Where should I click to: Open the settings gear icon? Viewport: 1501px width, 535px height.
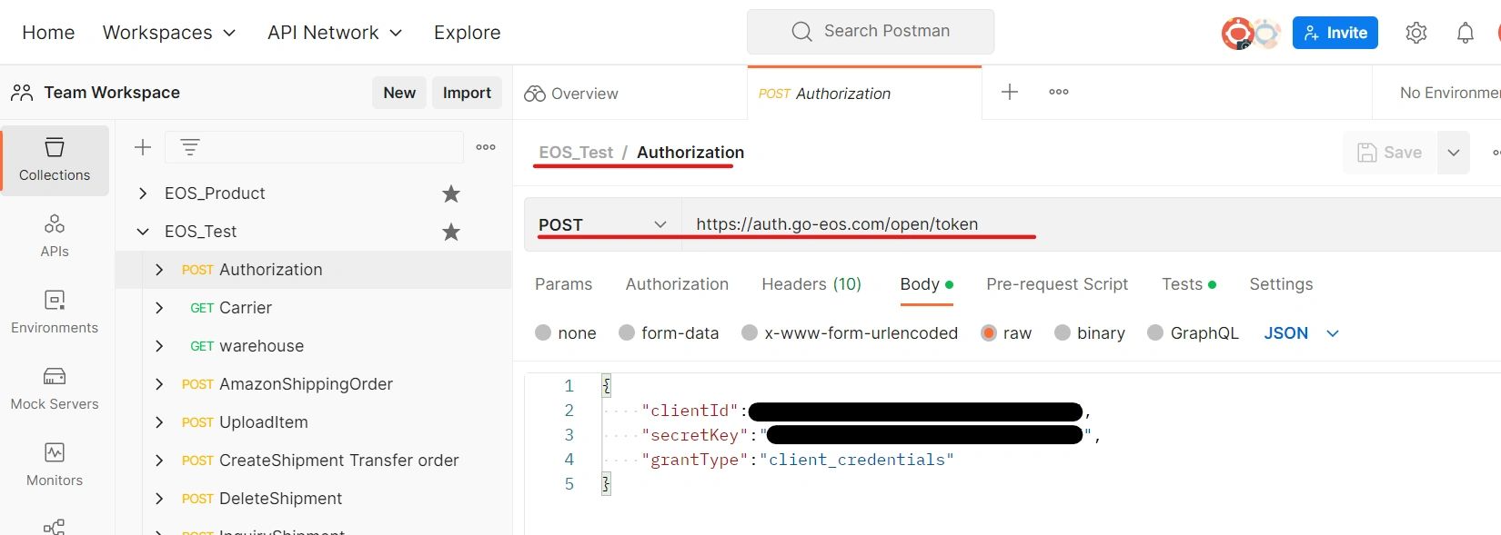point(1416,33)
